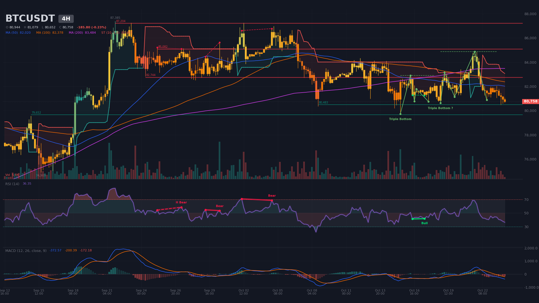The width and height of the screenshot is (539, 303).
Task: Click the RSI 30 oversold axis label
Action: point(526,227)
